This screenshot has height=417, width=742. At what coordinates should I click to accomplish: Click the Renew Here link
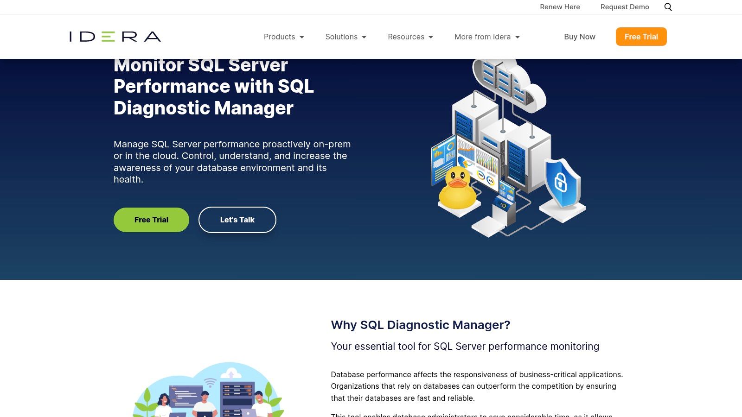pyautogui.click(x=560, y=7)
